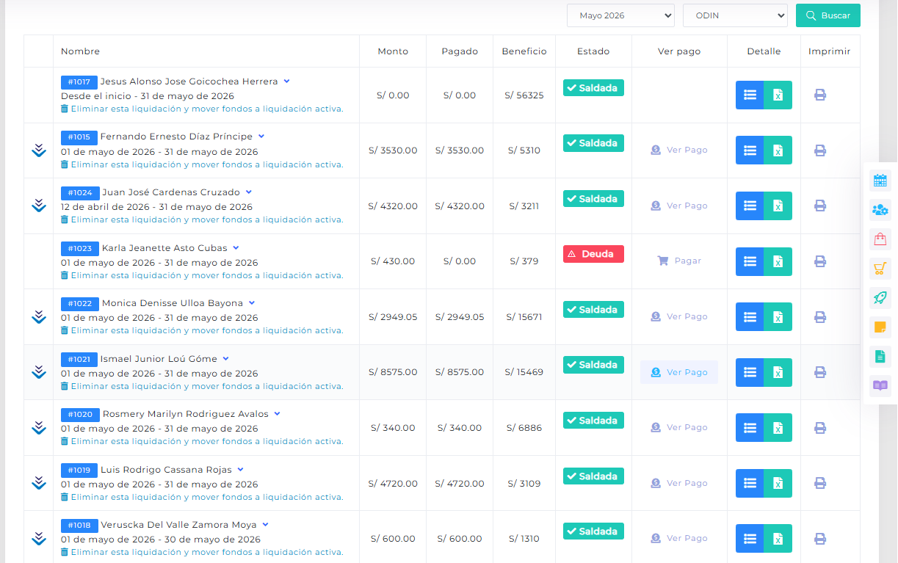Expand row of #1020 Rosmery Marilyn with double chevron

coord(39,427)
